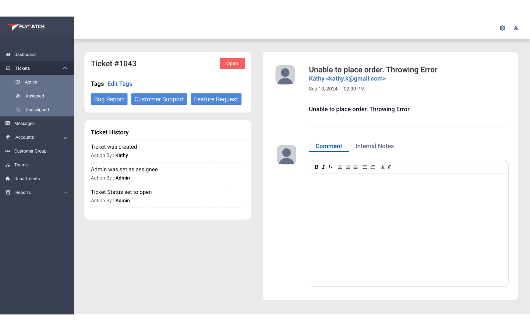The image size is (530, 331).
Task: Select the Bug Report tag
Action: (109, 99)
